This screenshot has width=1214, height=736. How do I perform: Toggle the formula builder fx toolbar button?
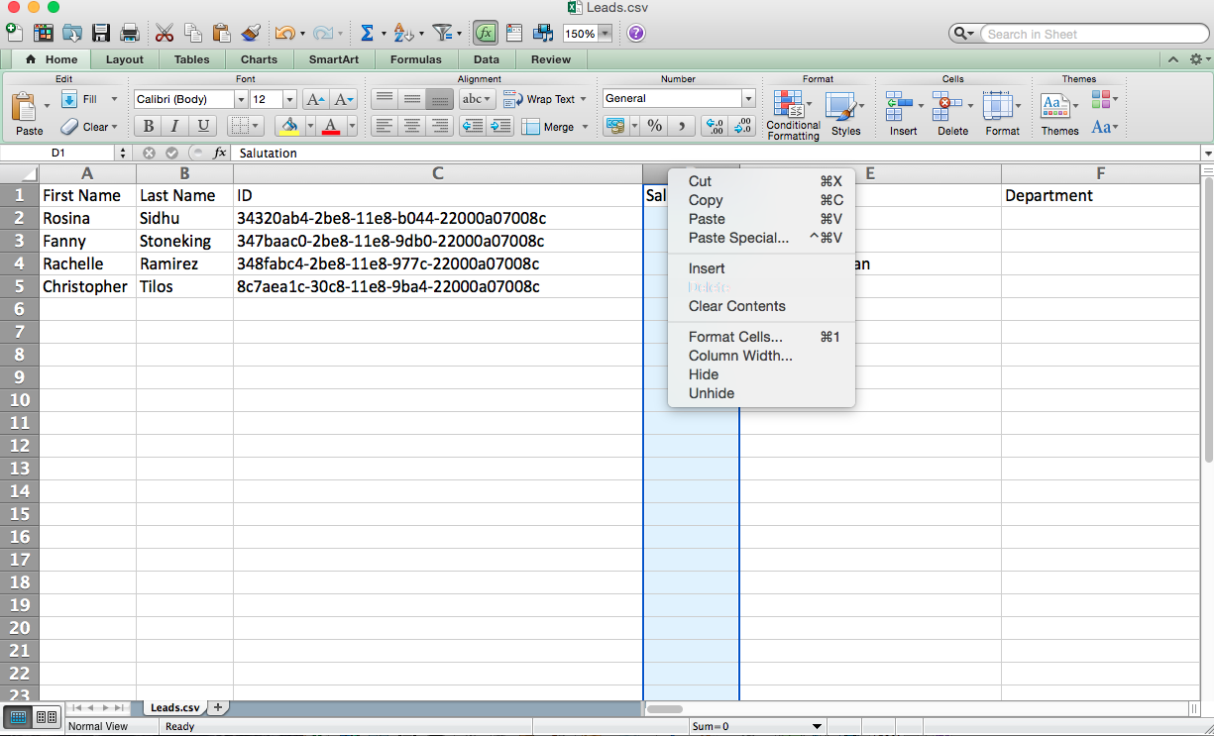click(x=485, y=33)
